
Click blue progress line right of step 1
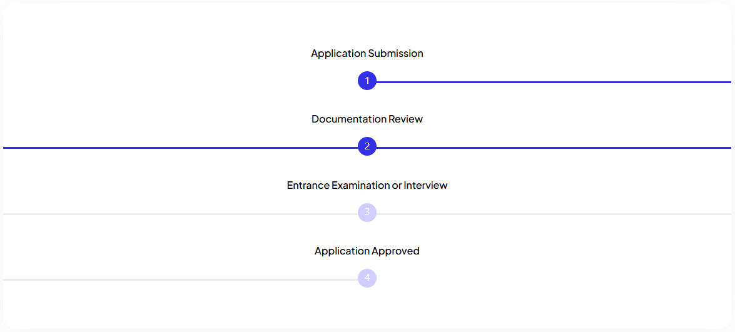coord(554,82)
